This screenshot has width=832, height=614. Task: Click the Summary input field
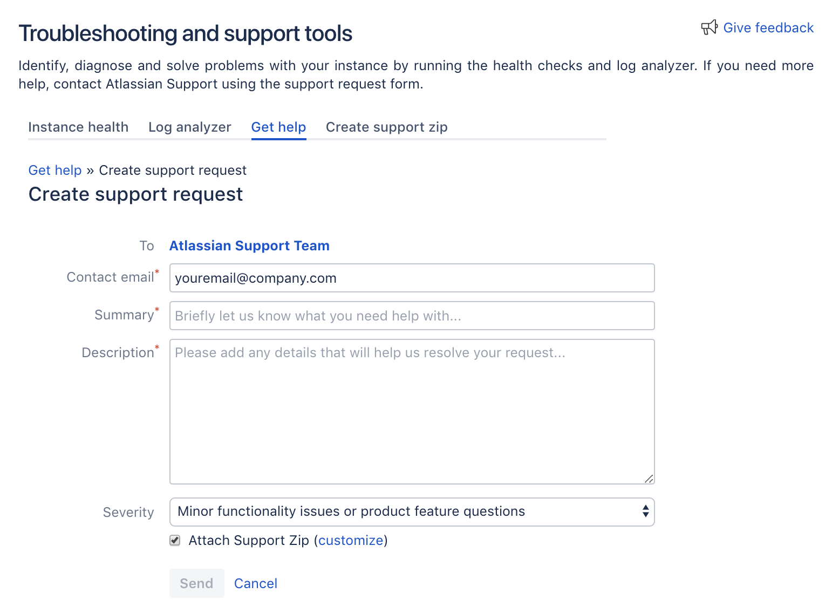click(x=412, y=316)
